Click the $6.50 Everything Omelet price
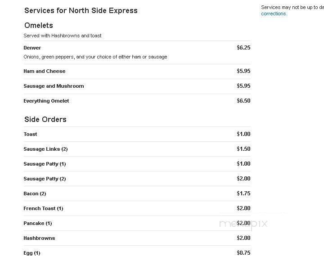 pyautogui.click(x=243, y=101)
